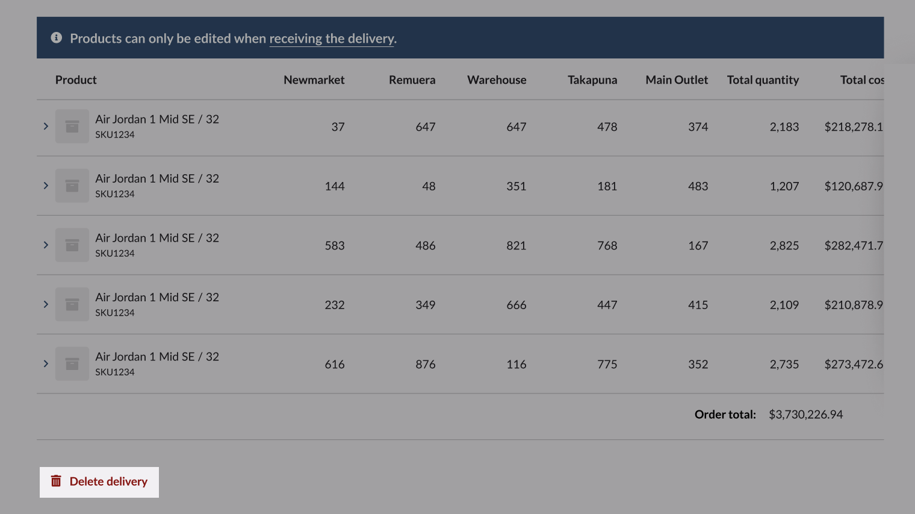Click the third row's product placeholder image

click(72, 245)
